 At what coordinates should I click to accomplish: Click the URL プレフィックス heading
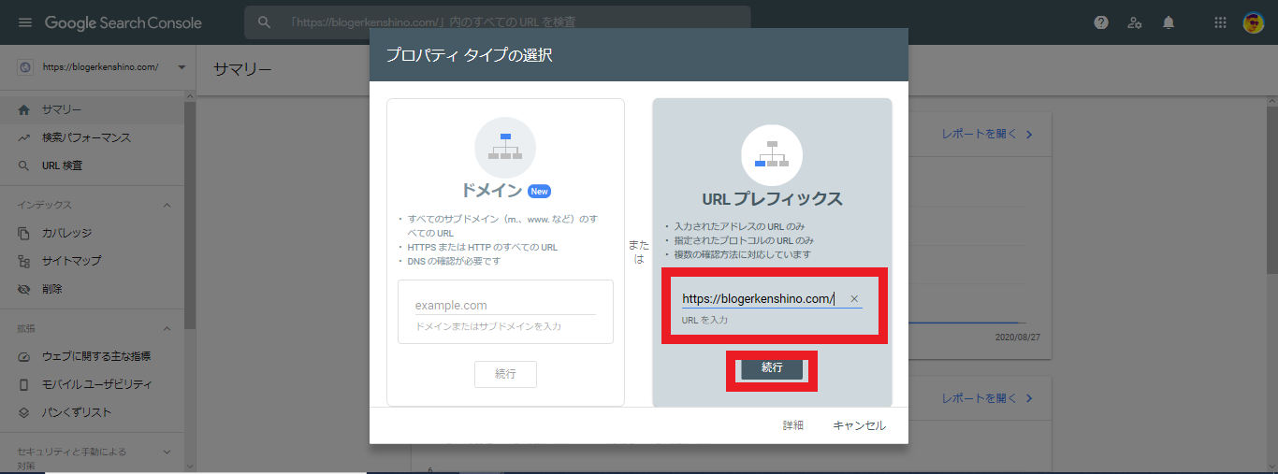pos(772,199)
